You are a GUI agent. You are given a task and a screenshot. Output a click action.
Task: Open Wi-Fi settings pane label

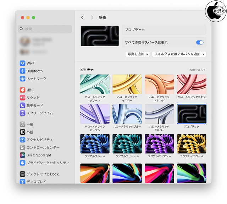pos(31,63)
